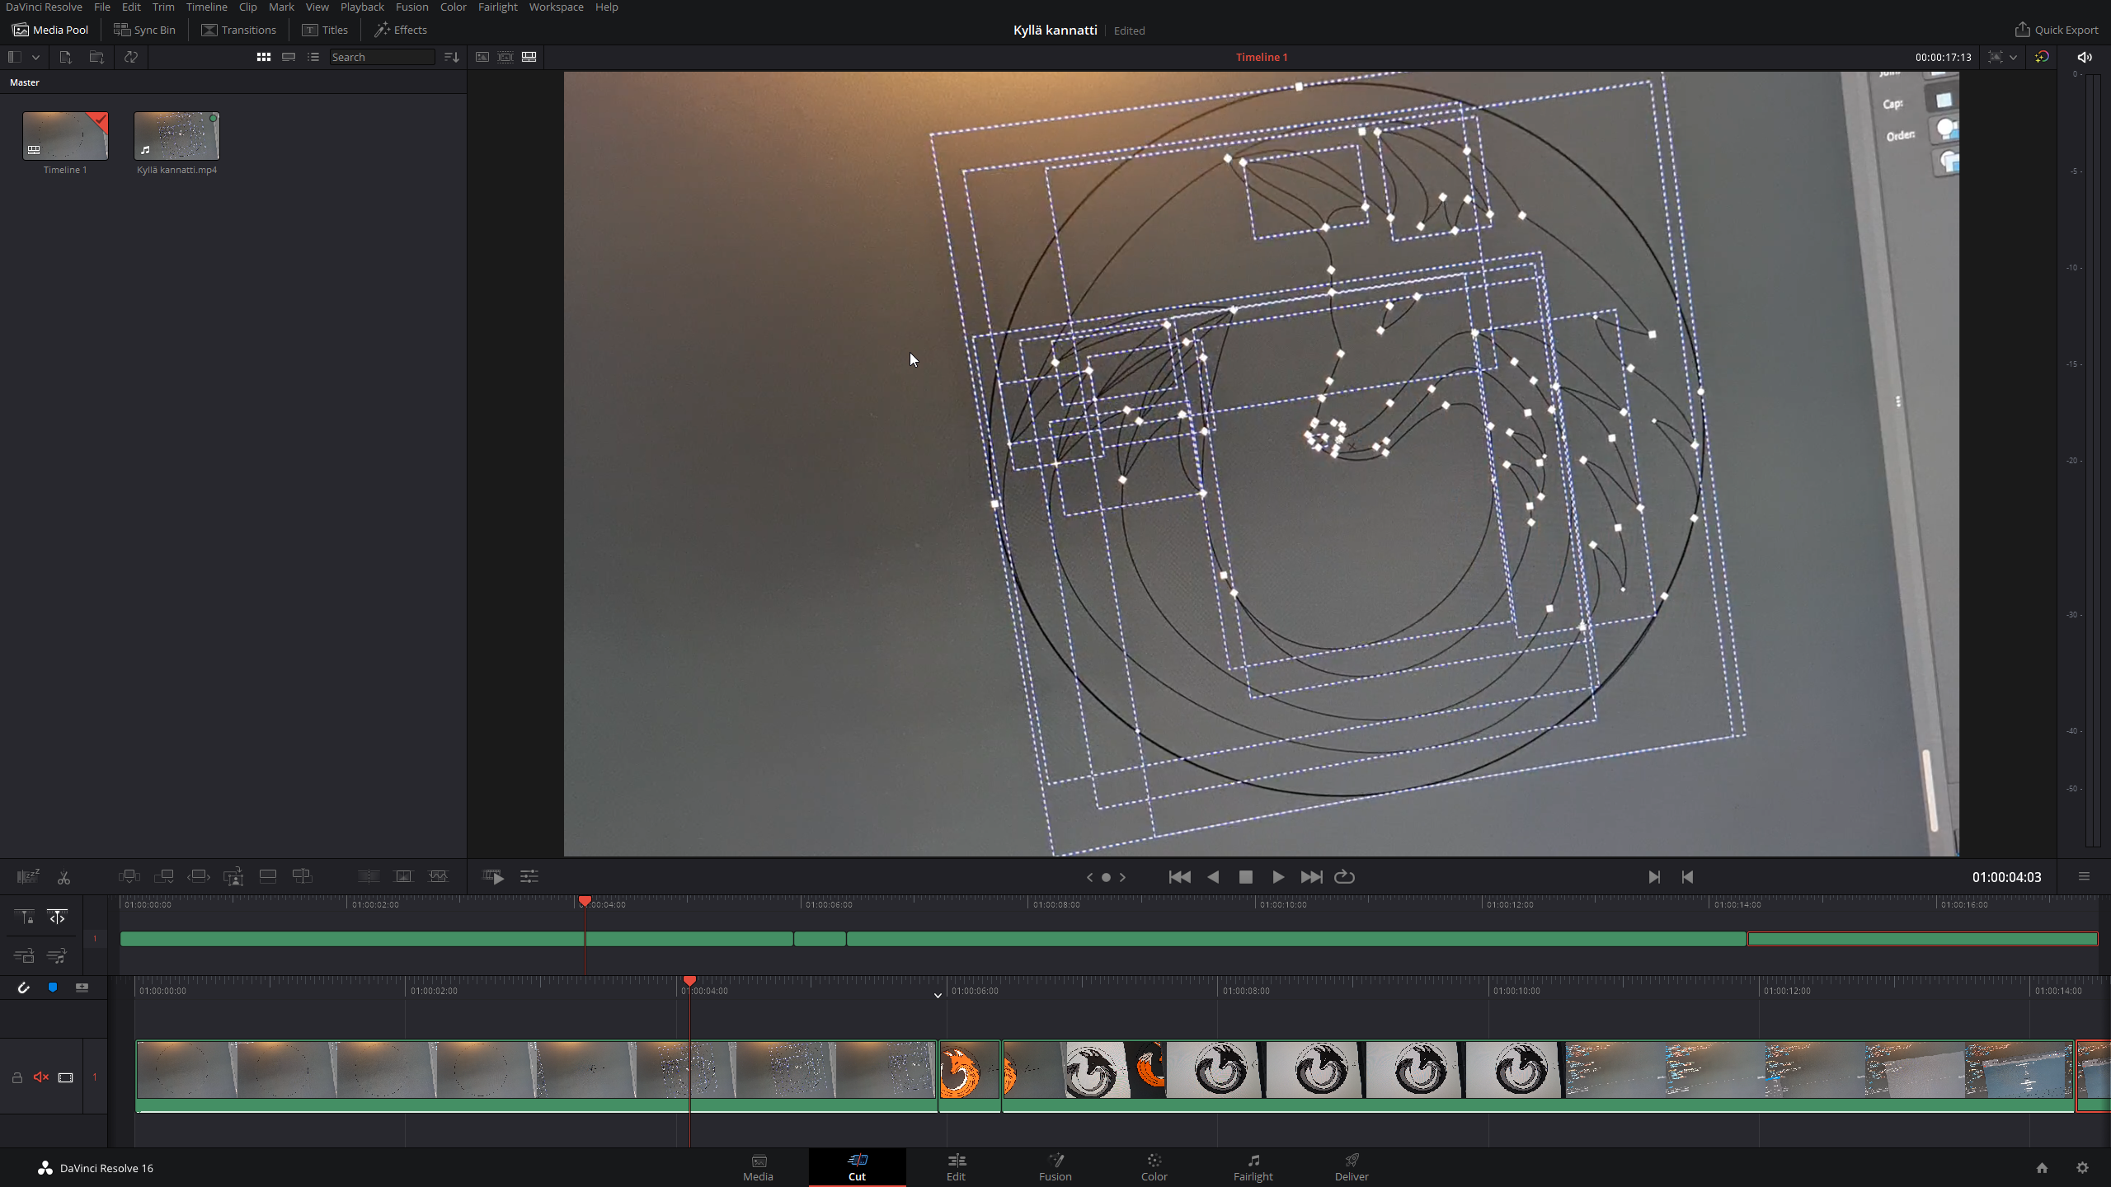Expand the Color menu in menu bar
Image resolution: width=2111 pixels, height=1187 pixels.
coord(453,6)
